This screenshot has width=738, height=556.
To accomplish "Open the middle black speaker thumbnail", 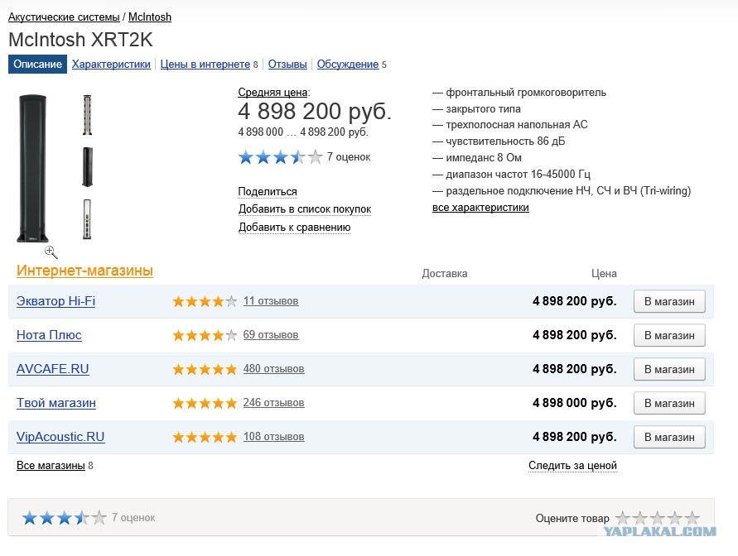I will click(87, 167).
